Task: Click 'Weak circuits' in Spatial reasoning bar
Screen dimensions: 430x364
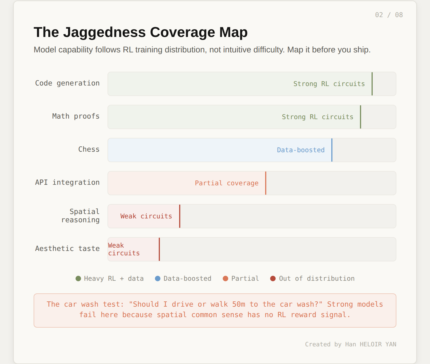Action: (146, 216)
